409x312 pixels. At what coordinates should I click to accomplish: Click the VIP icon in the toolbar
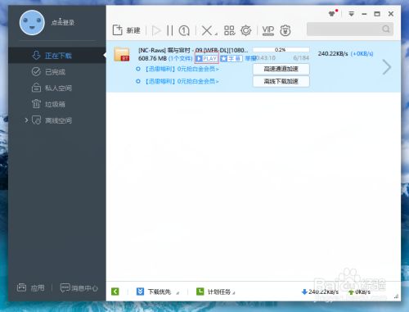(x=268, y=30)
